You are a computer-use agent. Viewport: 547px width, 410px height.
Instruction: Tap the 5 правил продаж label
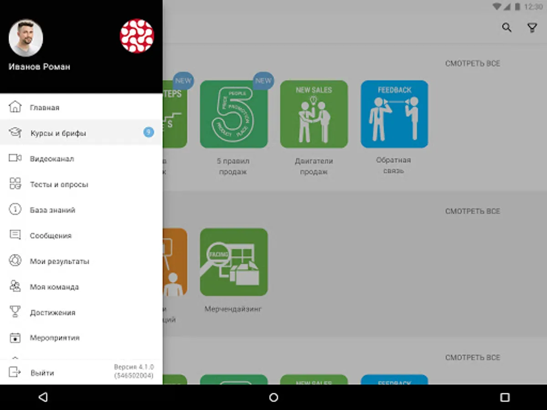(233, 166)
